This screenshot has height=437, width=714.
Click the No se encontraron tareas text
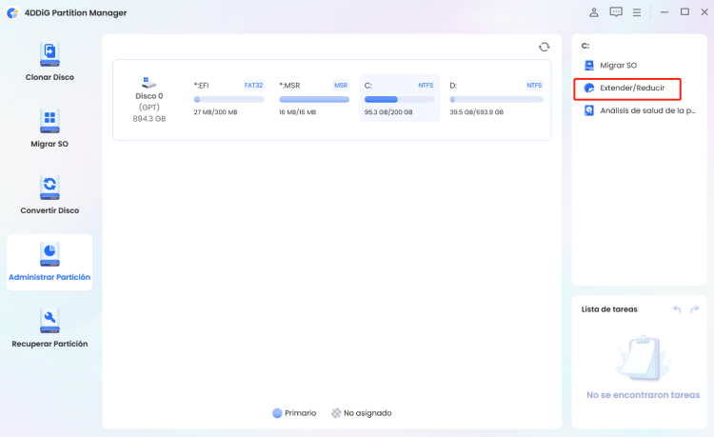tap(643, 395)
